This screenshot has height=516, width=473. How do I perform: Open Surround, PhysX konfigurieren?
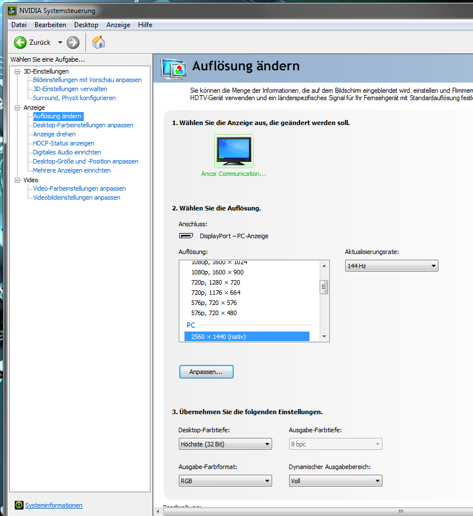tap(74, 98)
